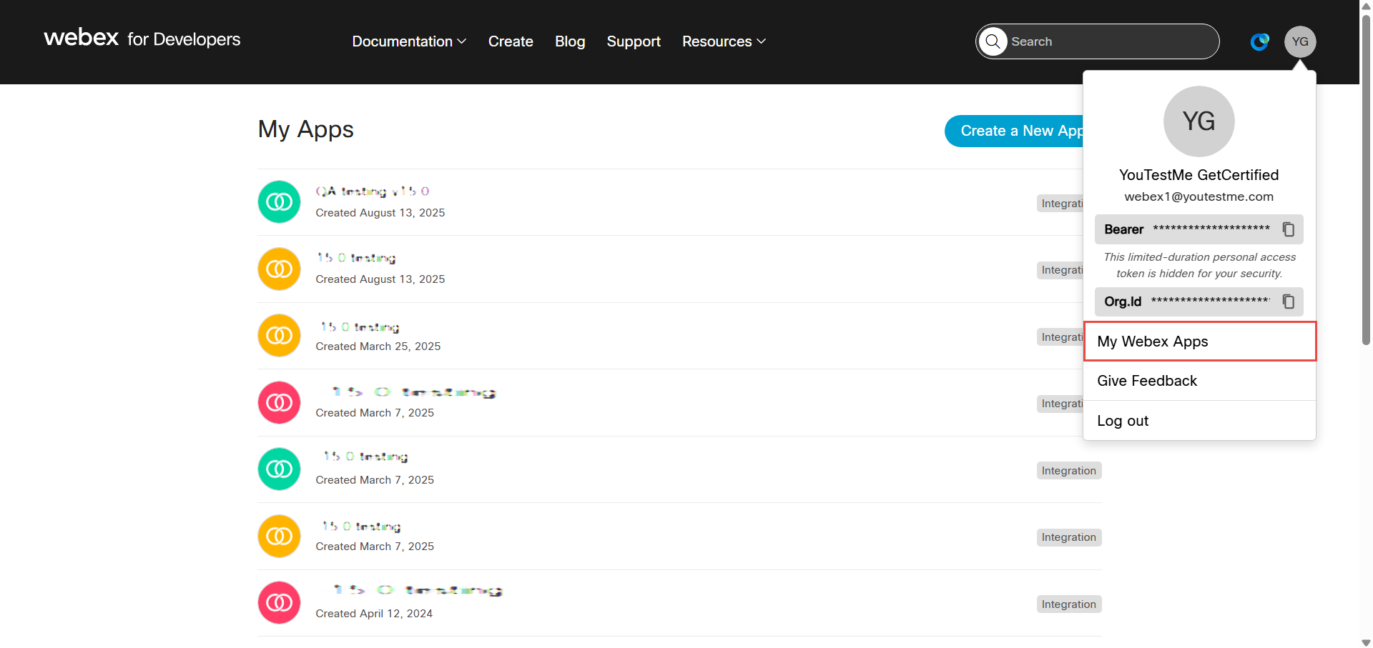Log out of the account
This screenshot has width=1373, height=648.
[1200, 421]
